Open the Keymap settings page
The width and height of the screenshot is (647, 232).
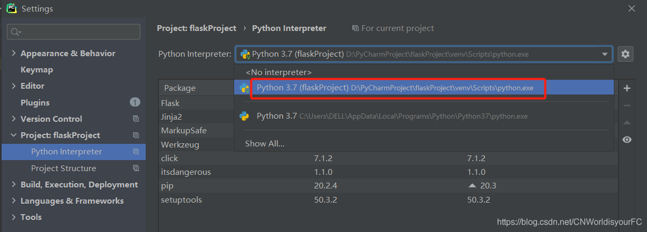(x=37, y=70)
